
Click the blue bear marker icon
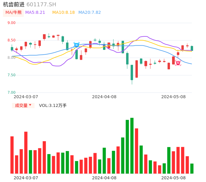click(77, 45)
